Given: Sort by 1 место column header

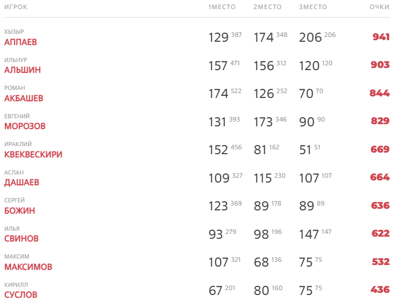Looking at the screenshot, I should pos(222,7).
